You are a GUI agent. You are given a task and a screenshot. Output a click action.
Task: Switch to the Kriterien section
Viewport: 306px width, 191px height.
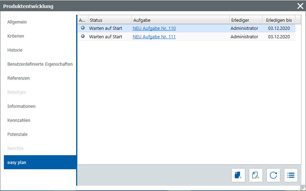pyautogui.click(x=16, y=36)
